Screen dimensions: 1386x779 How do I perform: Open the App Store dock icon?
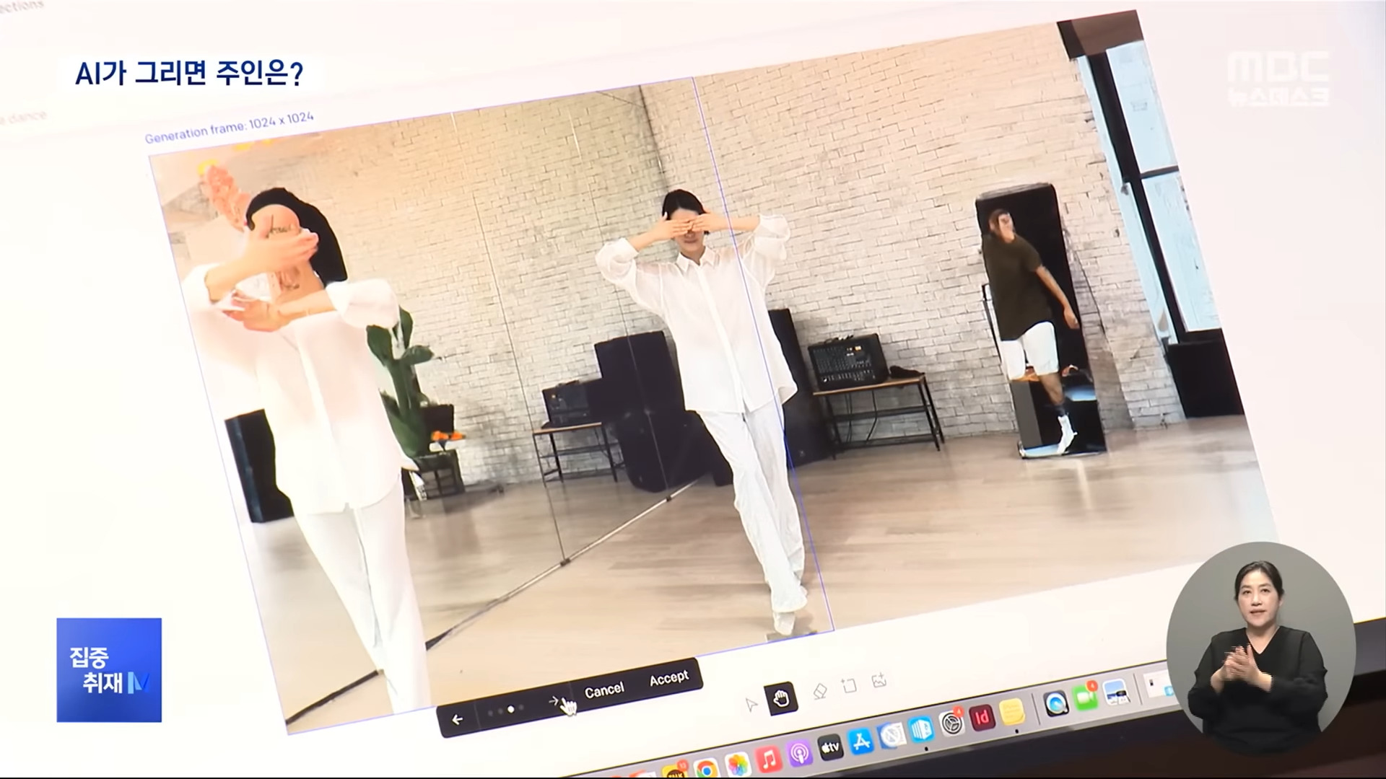pyautogui.click(x=861, y=741)
